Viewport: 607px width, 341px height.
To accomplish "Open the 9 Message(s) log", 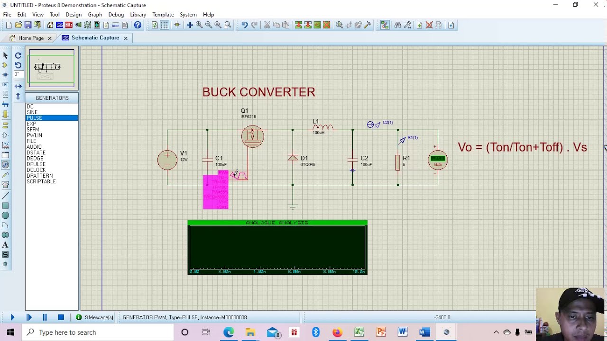I will pyautogui.click(x=95, y=317).
